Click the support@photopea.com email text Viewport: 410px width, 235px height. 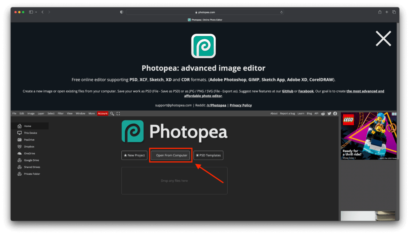173,105
